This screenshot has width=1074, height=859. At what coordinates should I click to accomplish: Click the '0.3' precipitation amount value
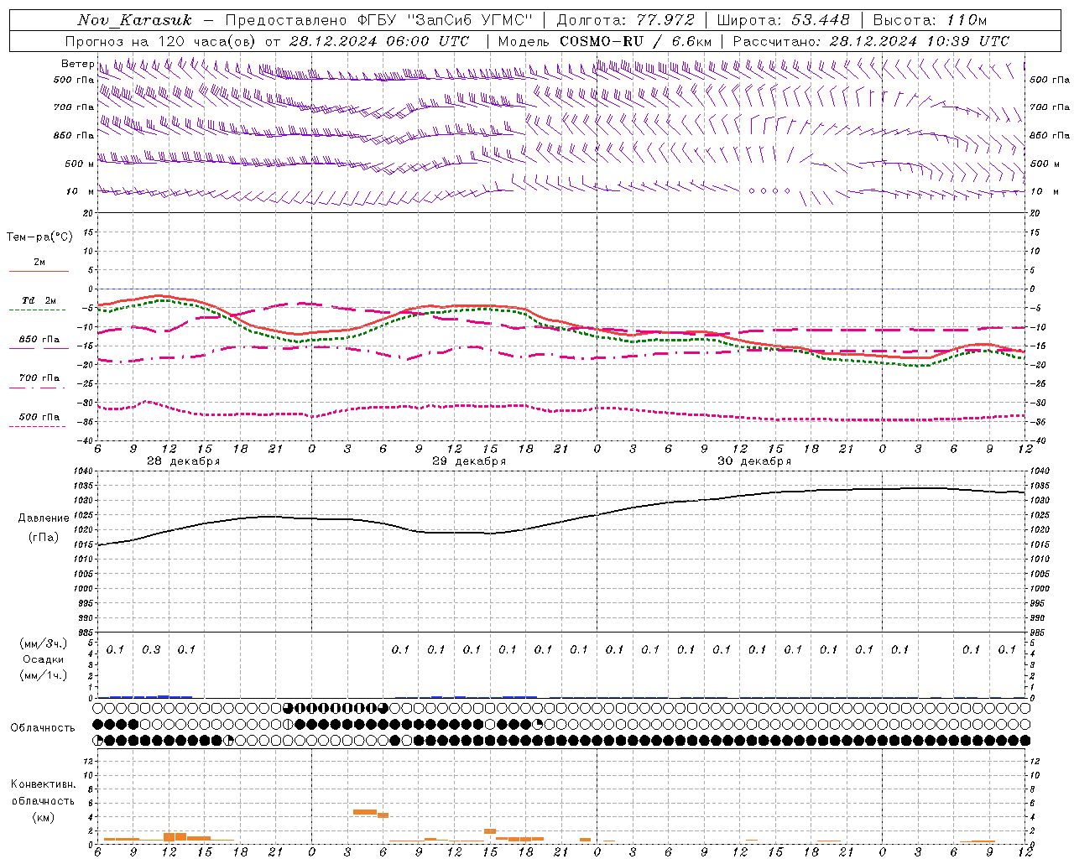click(151, 650)
